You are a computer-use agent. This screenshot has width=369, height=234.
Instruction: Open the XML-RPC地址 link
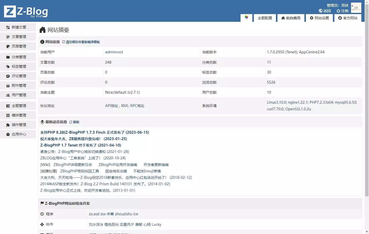point(133,106)
